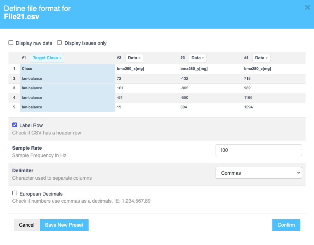The image size is (314, 245).
Task: Open the Data dropdown for column #4
Action: pyautogui.click(x=261, y=58)
